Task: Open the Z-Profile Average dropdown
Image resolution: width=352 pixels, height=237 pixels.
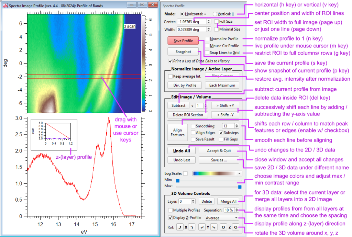Action: click(221, 217)
